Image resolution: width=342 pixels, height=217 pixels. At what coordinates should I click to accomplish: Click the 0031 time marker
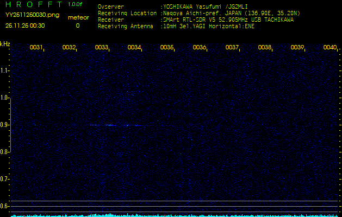(x=36, y=47)
